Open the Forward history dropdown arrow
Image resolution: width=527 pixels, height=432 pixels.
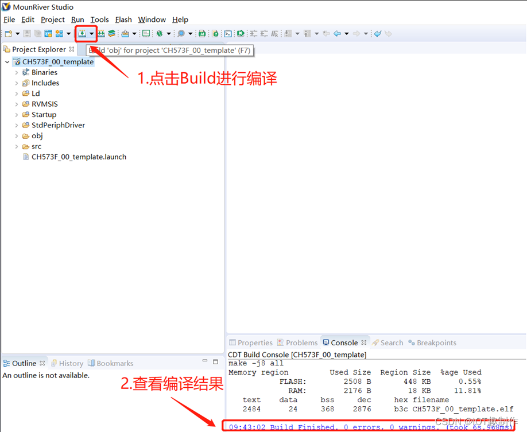point(366,34)
